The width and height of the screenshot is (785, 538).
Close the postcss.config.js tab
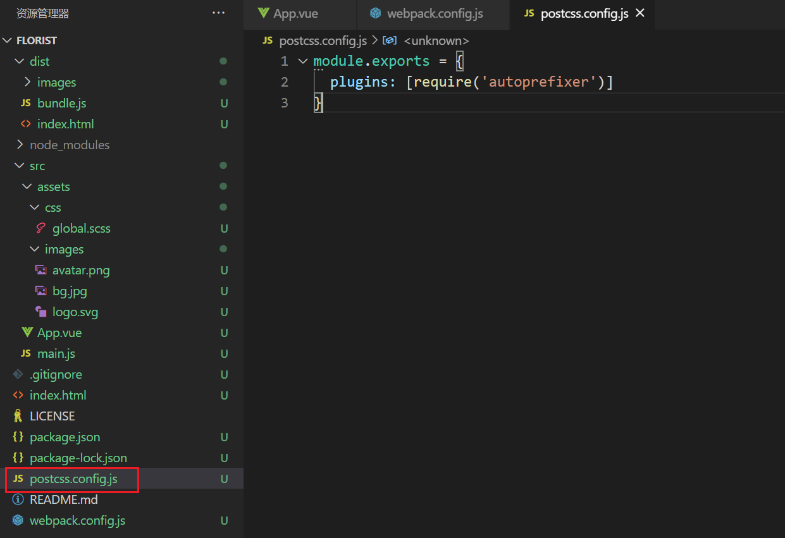click(x=640, y=13)
